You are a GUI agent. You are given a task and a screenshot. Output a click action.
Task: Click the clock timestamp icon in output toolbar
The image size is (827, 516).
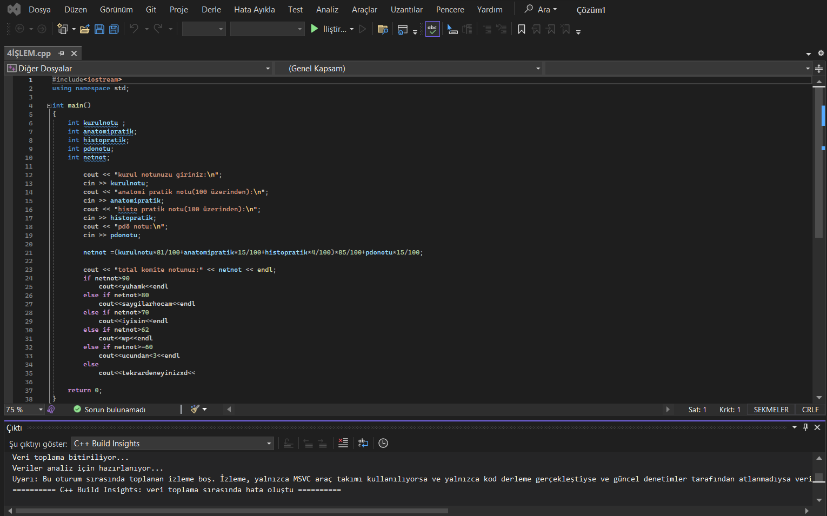[383, 443]
